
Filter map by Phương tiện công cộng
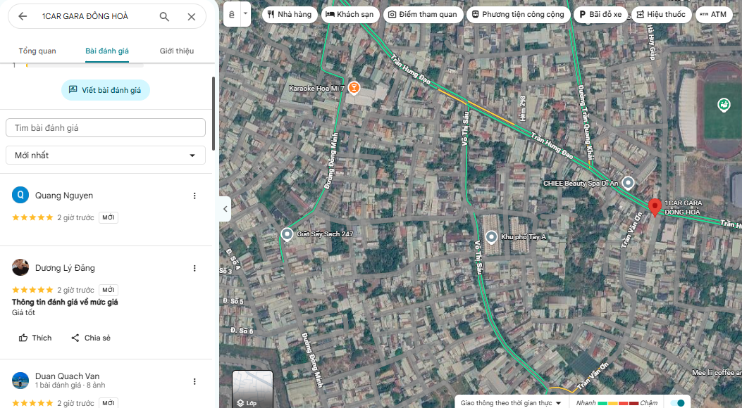click(518, 14)
